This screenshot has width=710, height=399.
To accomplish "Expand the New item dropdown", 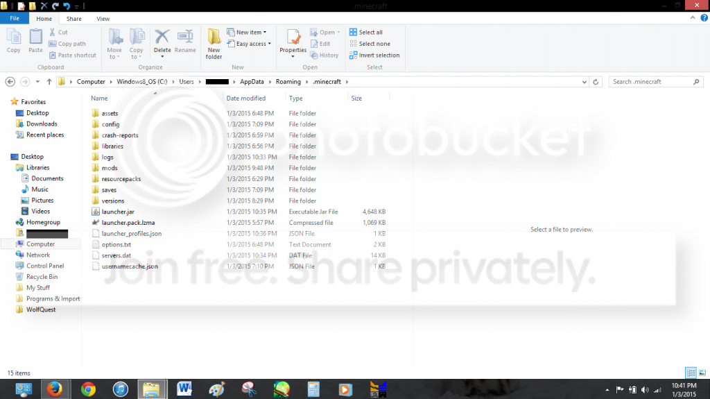I will pos(250,33).
